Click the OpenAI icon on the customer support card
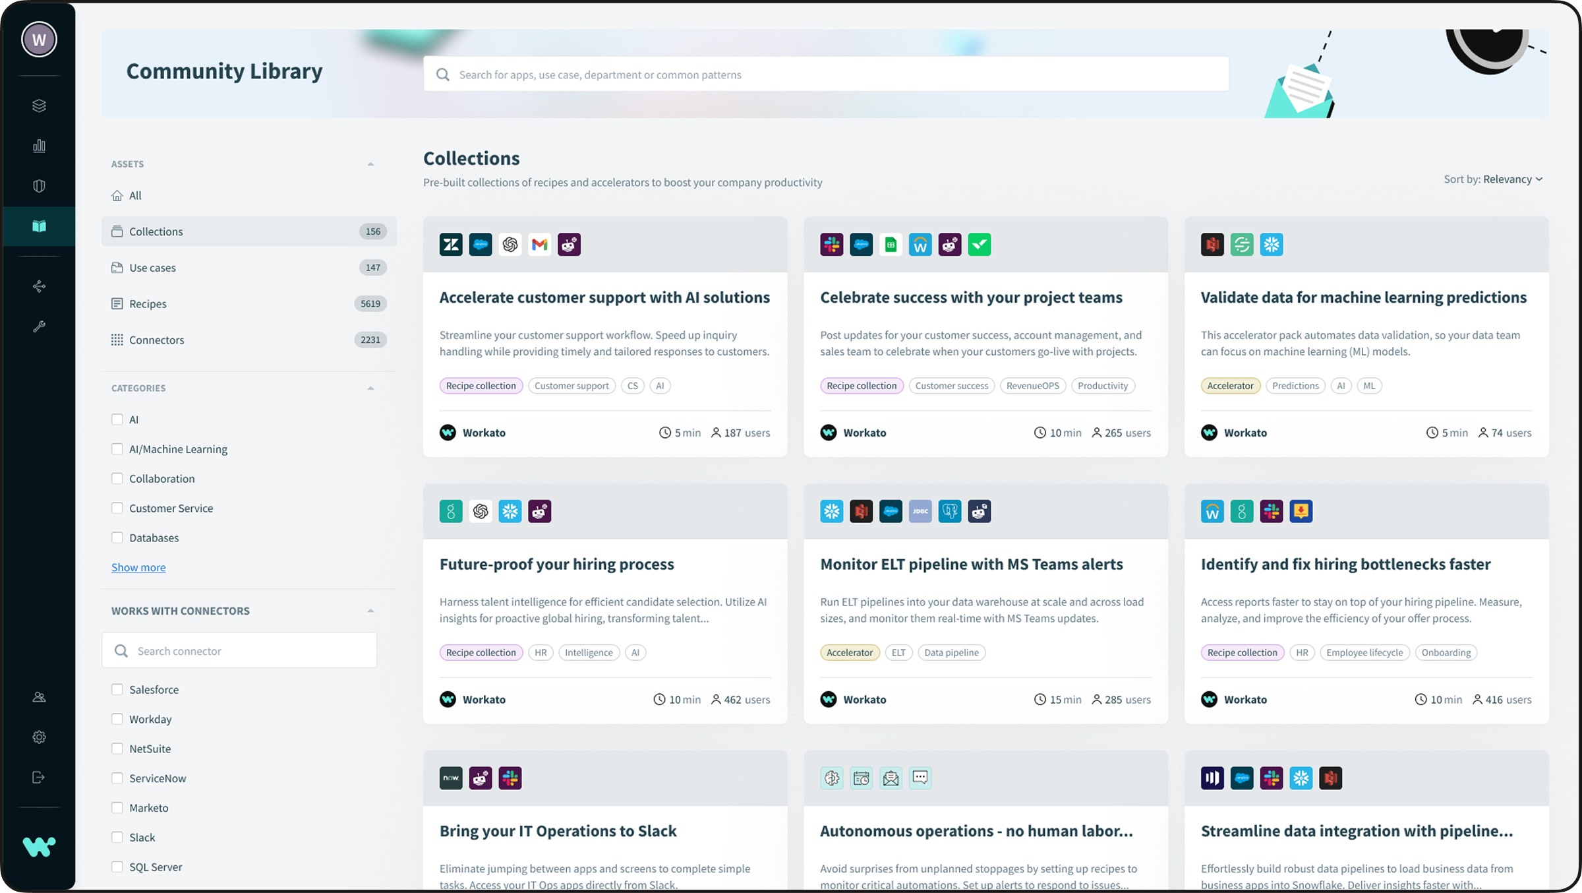The width and height of the screenshot is (1582, 893). 510,245
